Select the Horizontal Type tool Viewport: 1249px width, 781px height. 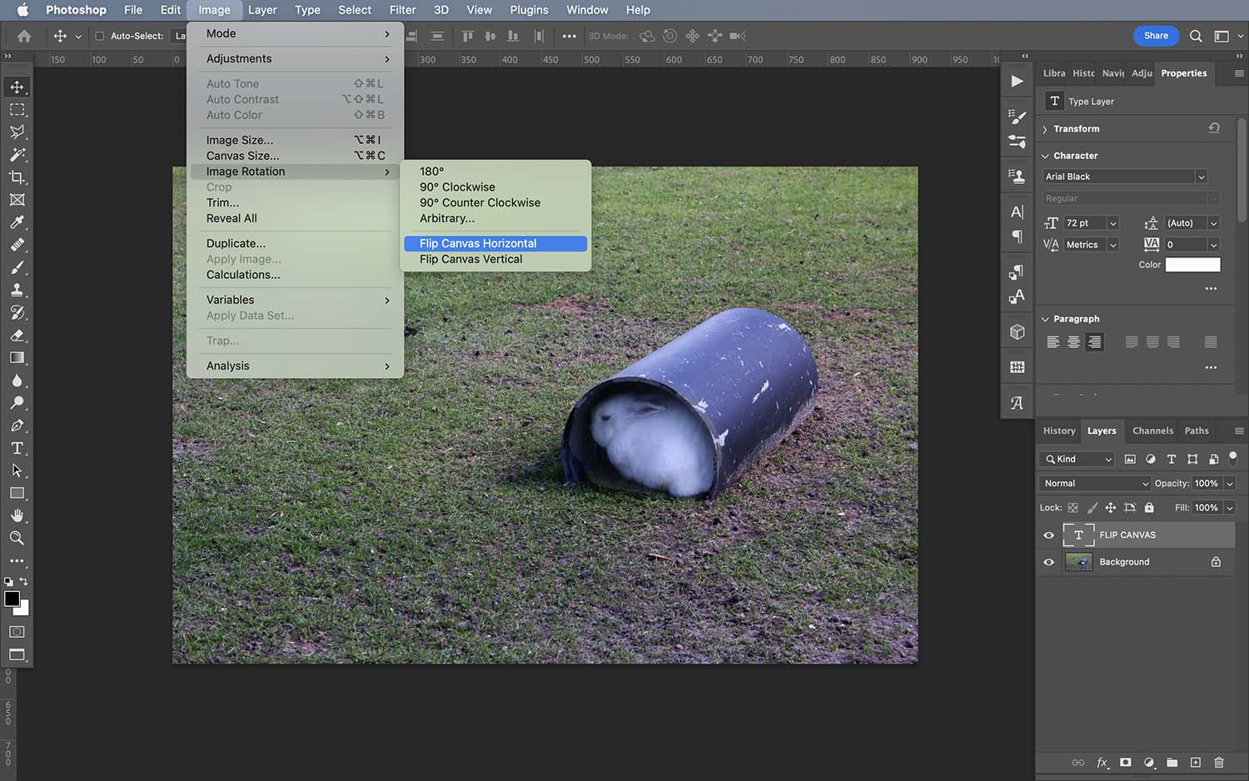17,448
